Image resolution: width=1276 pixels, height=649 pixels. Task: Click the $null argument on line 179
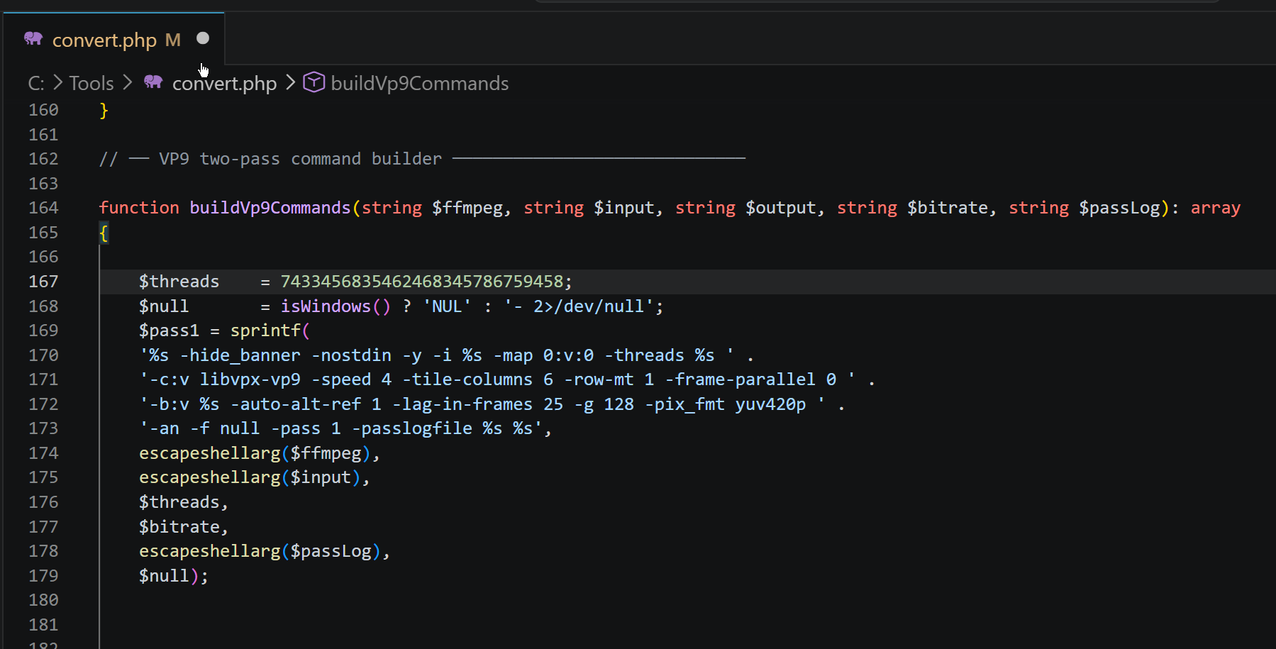[x=165, y=576]
